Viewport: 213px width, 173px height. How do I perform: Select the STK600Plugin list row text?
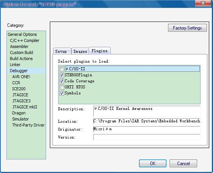click(79, 75)
